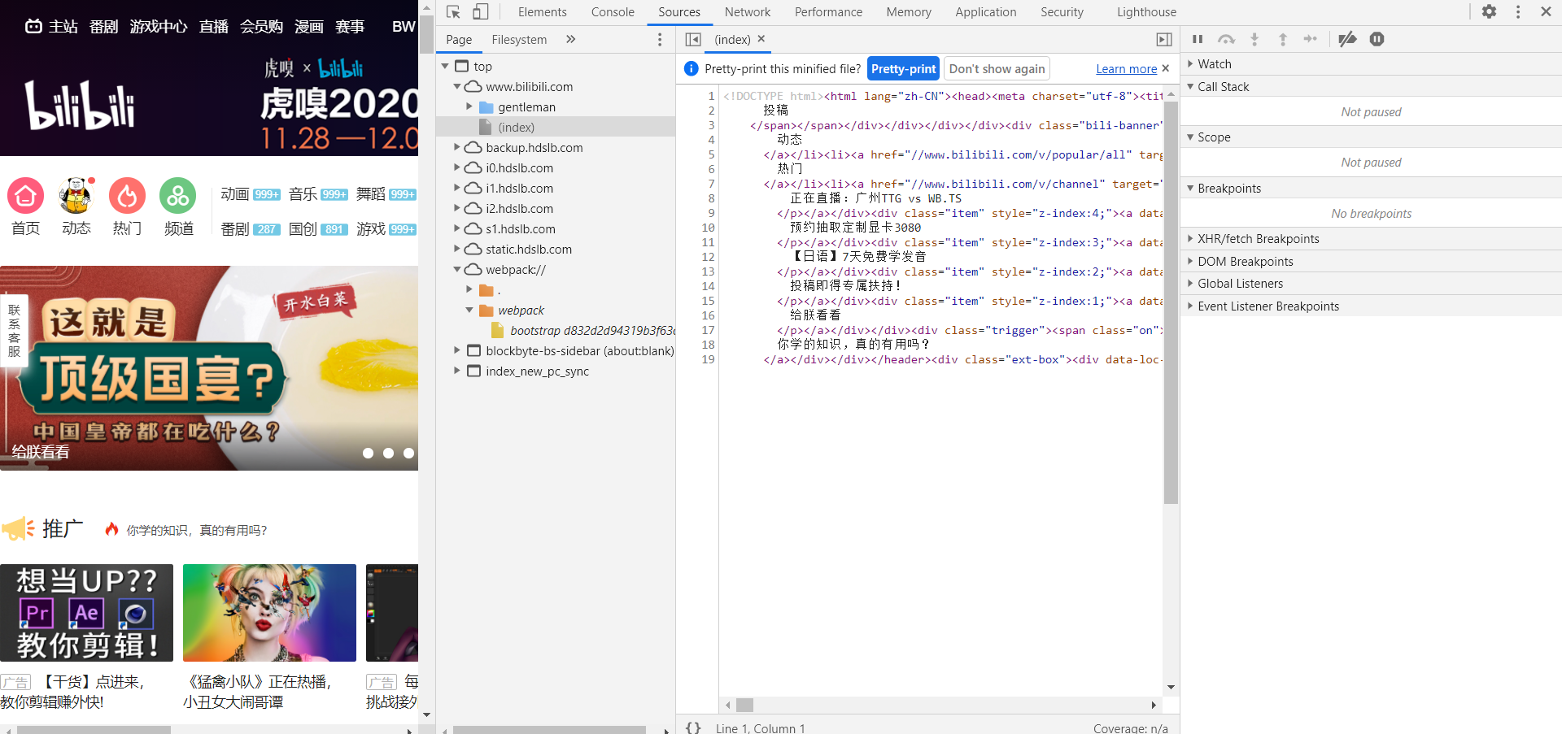
Task: Collapse the www.bilibili.com tree node
Action: (x=457, y=87)
